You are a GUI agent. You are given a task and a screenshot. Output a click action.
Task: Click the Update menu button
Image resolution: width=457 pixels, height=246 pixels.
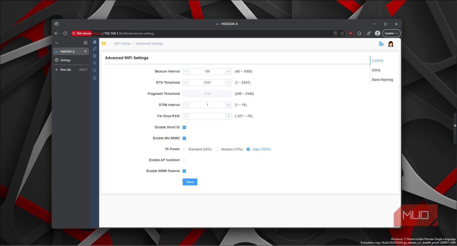391,33
